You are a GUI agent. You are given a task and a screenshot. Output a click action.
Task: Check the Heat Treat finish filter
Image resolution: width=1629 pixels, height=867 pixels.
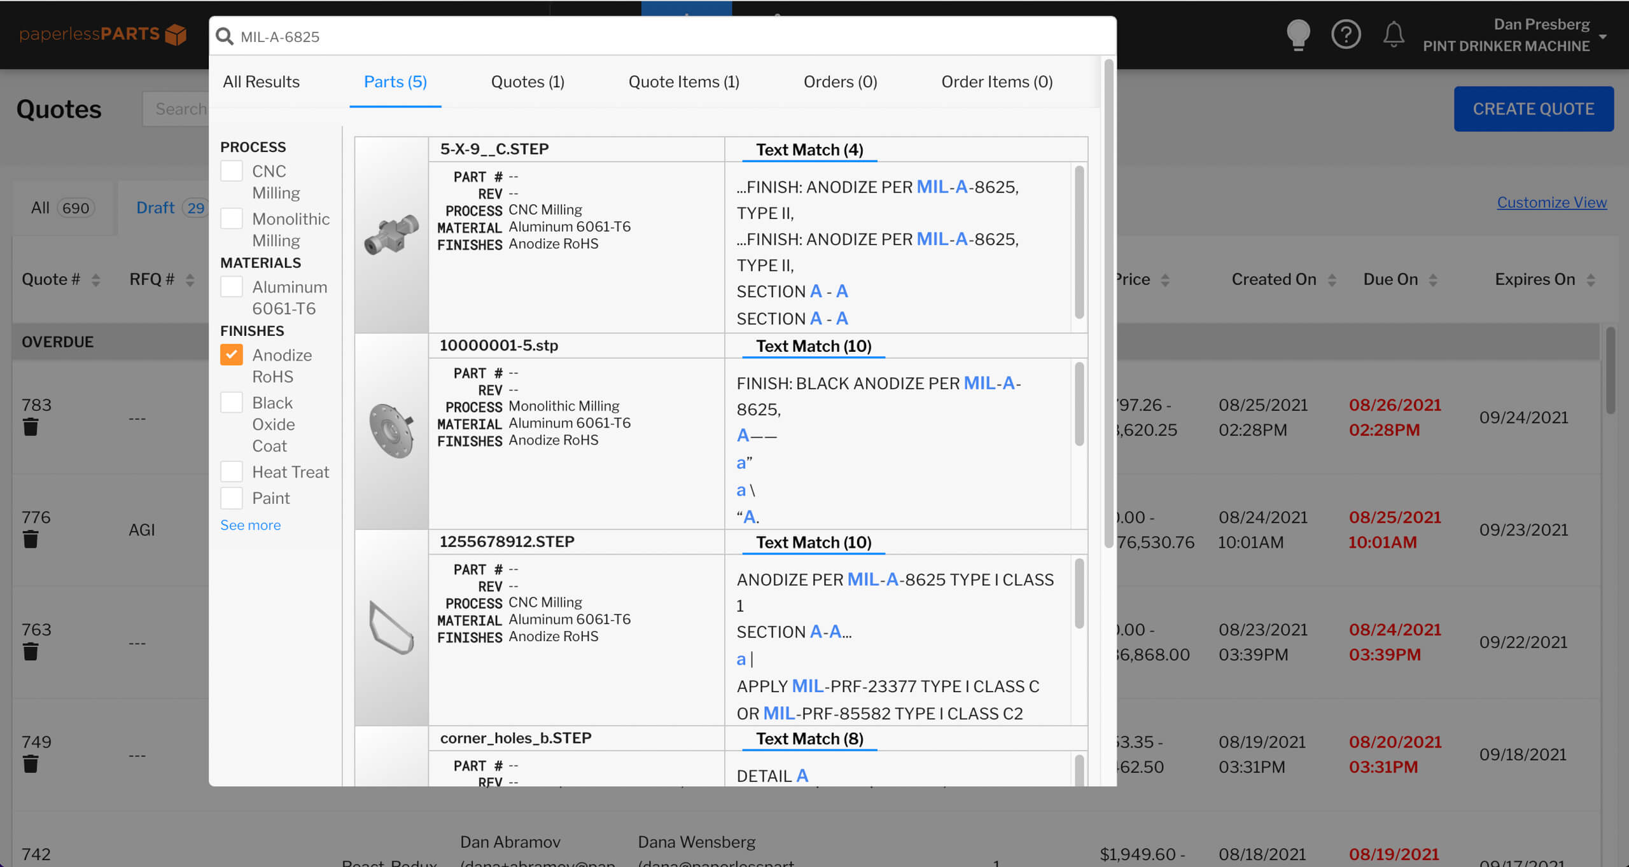pos(232,472)
